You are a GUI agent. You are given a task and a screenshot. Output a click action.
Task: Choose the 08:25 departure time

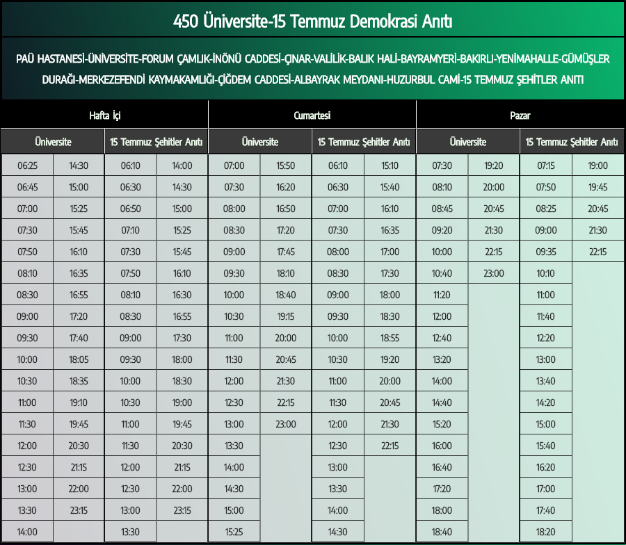tap(546, 209)
